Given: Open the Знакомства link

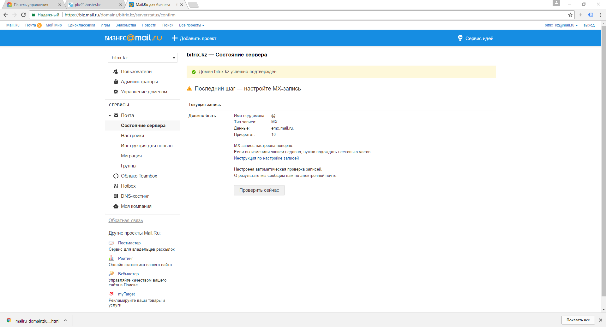Looking at the screenshot, I should click(126, 25).
